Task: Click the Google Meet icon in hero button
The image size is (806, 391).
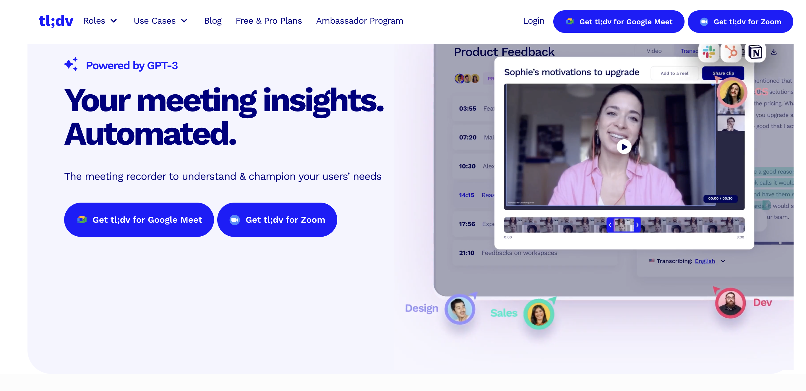Action: (82, 220)
